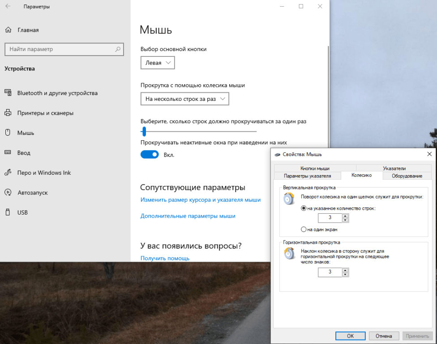Click the scroll lines slider thumb
Viewport: 437px width, 344px height.
pos(144,131)
